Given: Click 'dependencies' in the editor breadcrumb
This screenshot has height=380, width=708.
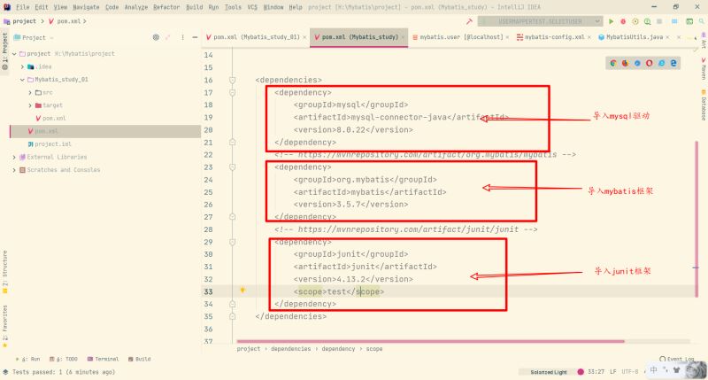Looking at the screenshot, I should tap(291, 349).
